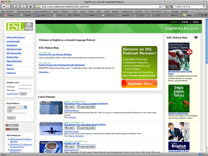Screen dimensions: 208x156
Task: Go back with the browser back arrow
Action: point(4,7)
